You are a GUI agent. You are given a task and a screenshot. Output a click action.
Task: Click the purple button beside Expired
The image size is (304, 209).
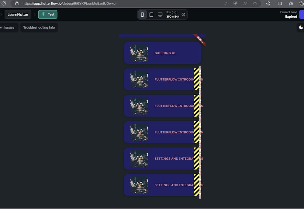(302, 15)
